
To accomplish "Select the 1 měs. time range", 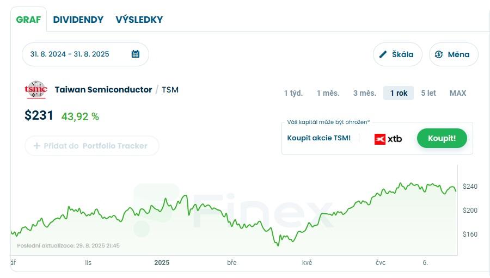I will tap(328, 93).
